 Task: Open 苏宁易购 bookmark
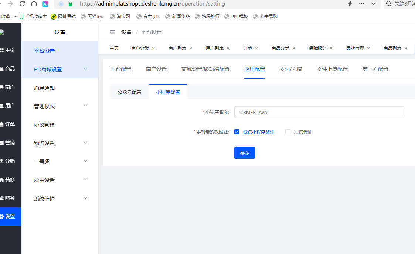click(265, 17)
